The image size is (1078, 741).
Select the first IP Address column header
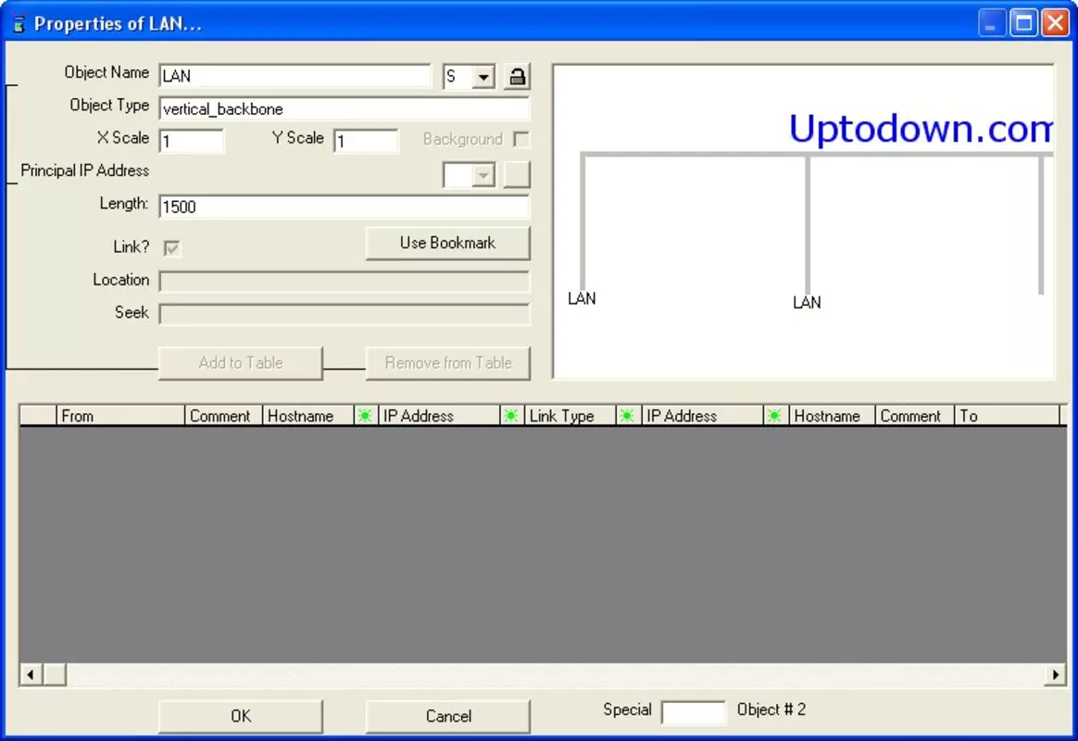click(439, 416)
